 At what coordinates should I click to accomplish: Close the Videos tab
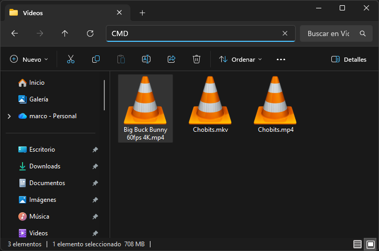pos(119,13)
